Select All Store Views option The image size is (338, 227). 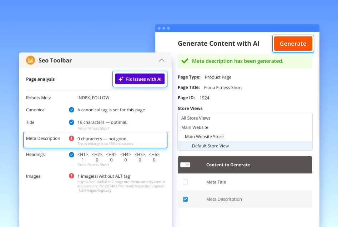click(x=196, y=118)
